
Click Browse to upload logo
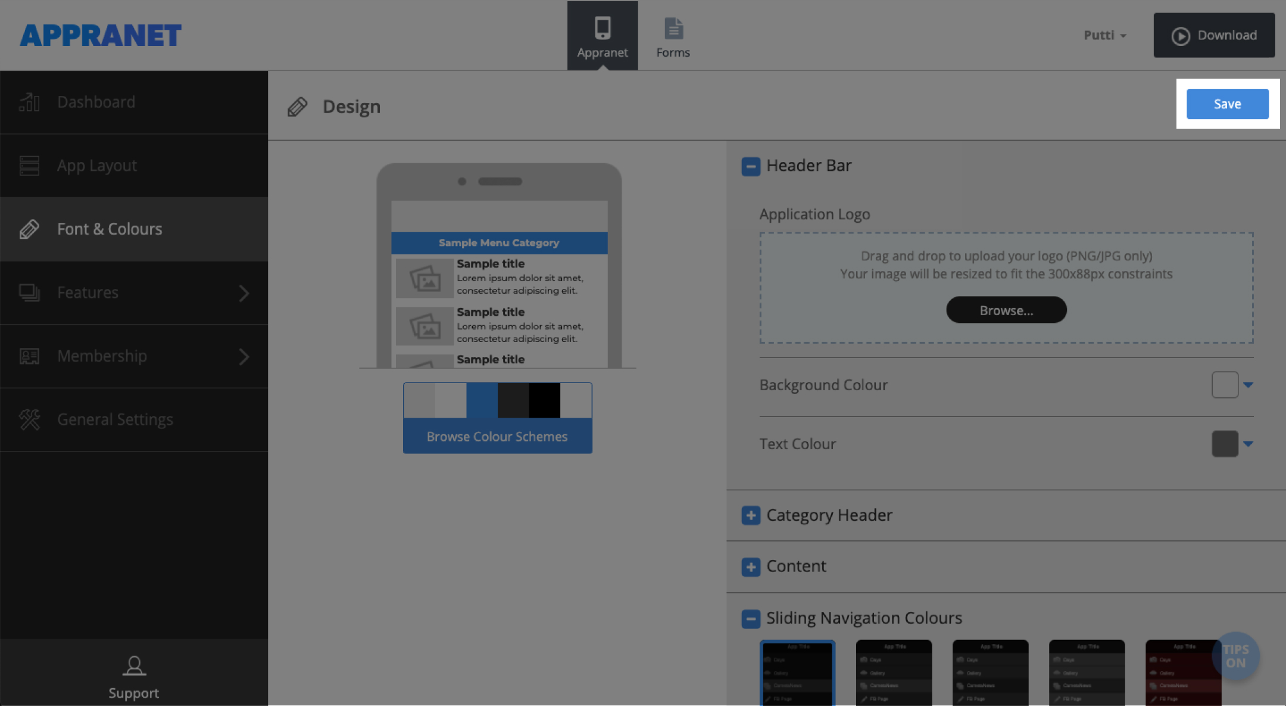click(1006, 310)
